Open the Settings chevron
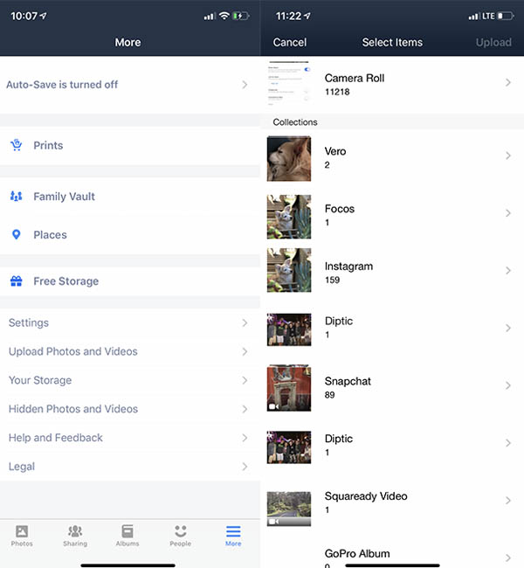Viewport: 524px width, 568px height. click(245, 322)
